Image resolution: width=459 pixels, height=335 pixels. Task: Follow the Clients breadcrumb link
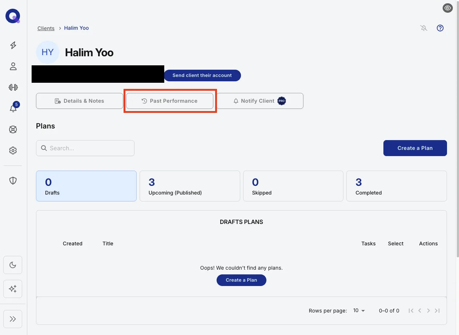[46, 28]
